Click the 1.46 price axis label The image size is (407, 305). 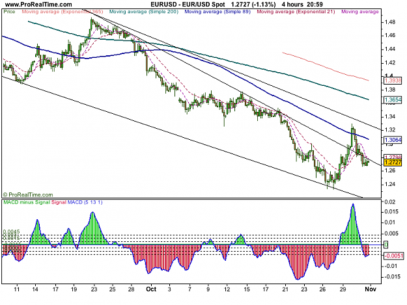[x=390, y=36]
